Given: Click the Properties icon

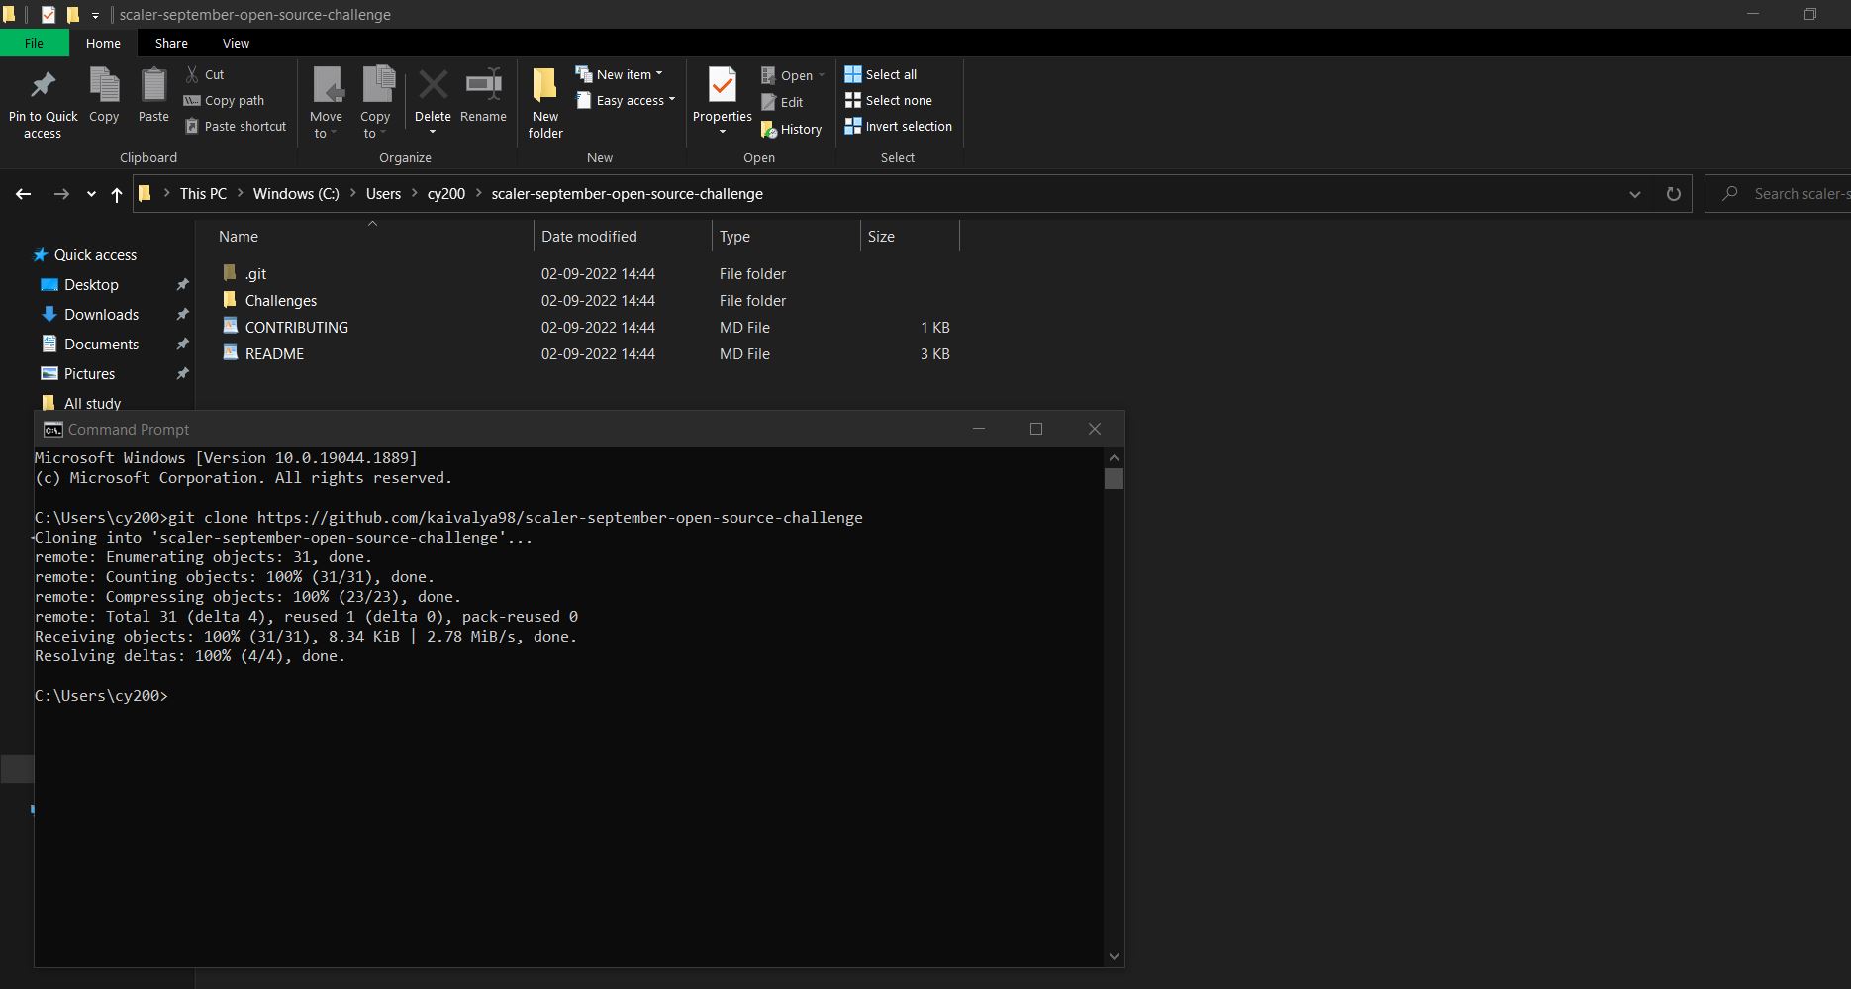Looking at the screenshot, I should pyautogui.click(x=723, y=85).
